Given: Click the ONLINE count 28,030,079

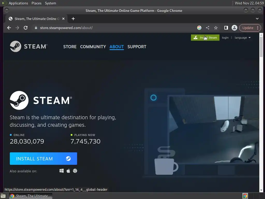Looking at the screenshot, I should 27,141.
